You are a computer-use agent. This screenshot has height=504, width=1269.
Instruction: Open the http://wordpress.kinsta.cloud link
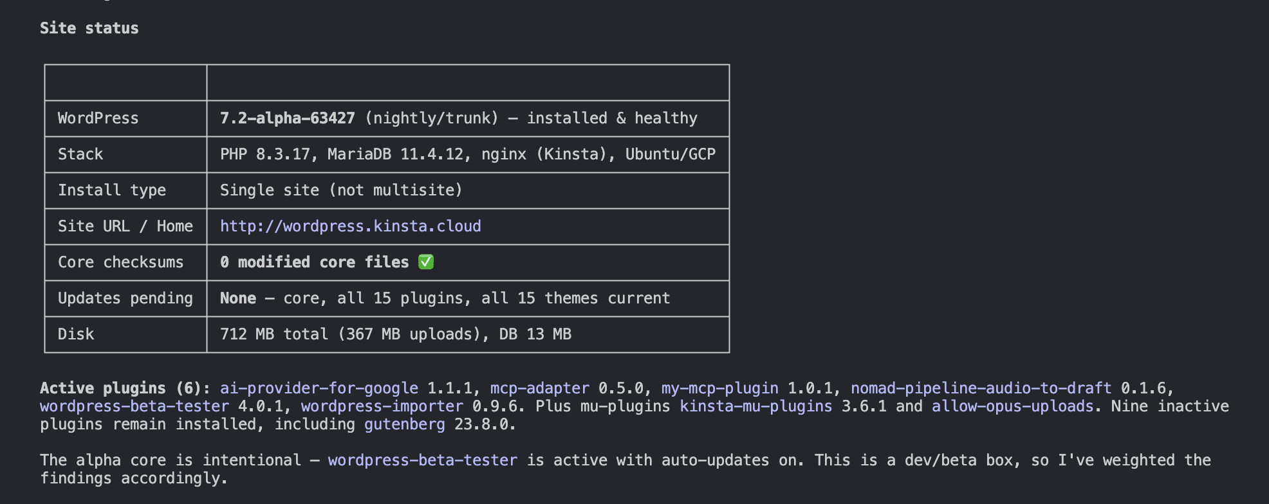click(x=350, y=226)
